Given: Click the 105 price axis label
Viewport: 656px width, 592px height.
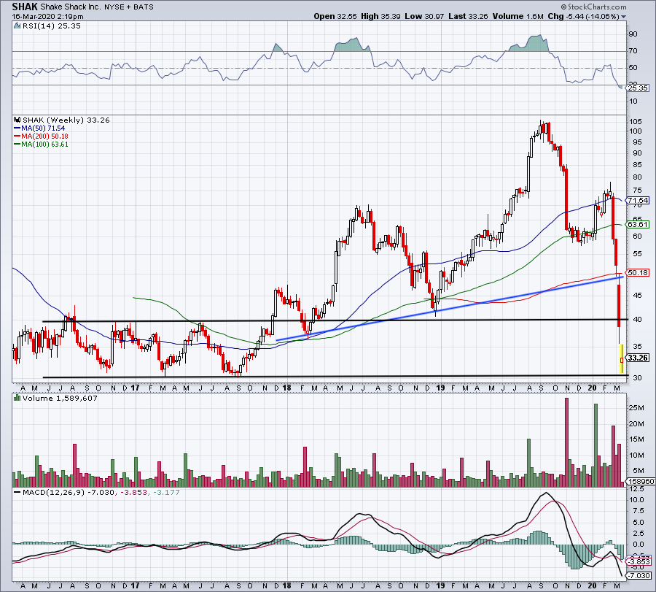Looking at the screenshot, I should pos(636,121).
